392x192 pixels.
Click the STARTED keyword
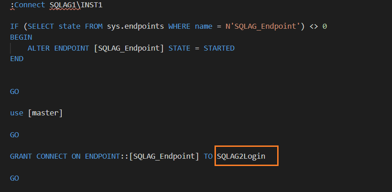tap(219, 48)
